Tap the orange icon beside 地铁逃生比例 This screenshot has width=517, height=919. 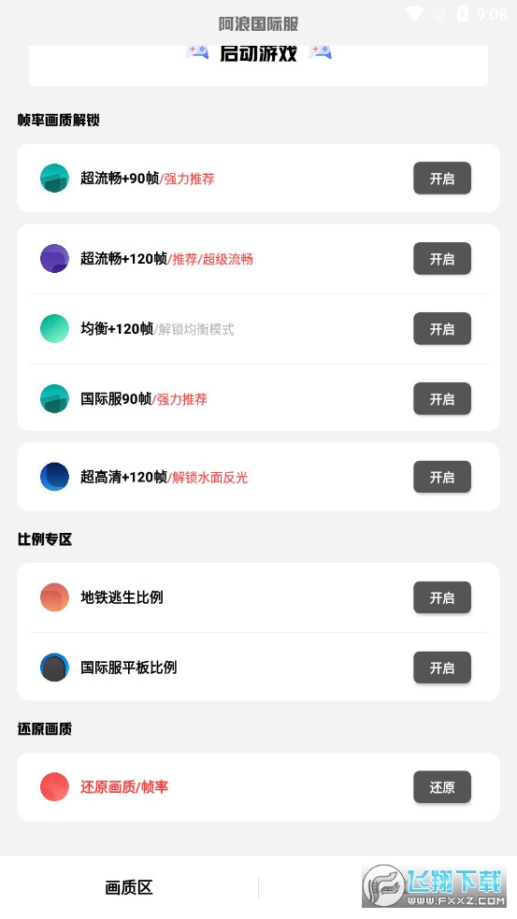click(x=54, y=597)
